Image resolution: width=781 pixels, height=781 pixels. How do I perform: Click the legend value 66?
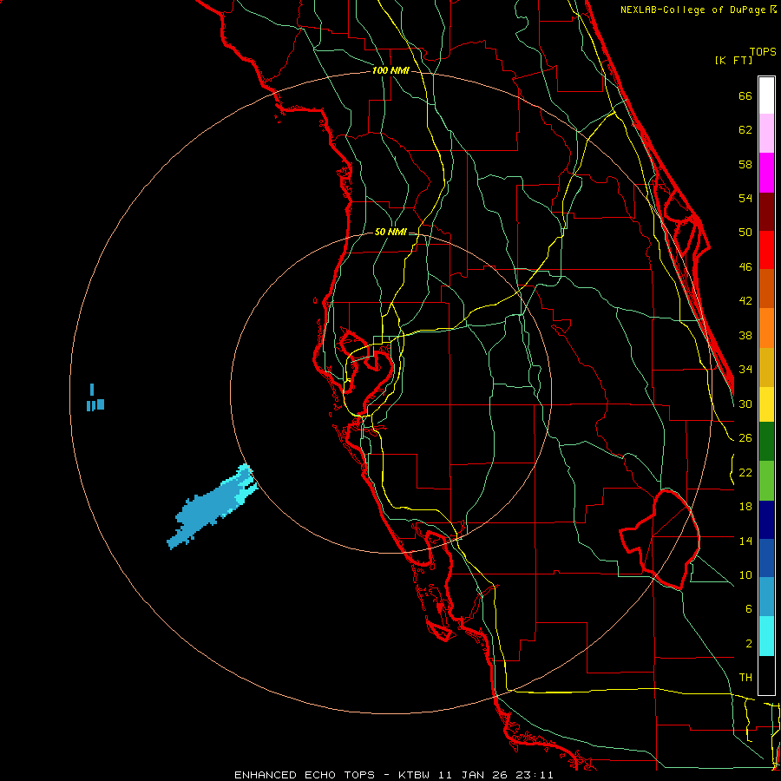[745, 95]
